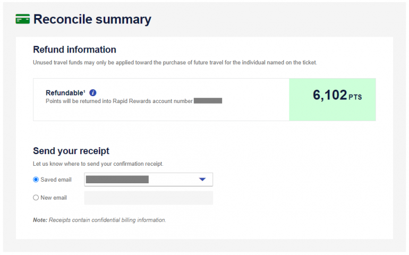The height and width of the screenshot is (255, 409).
Task: Click the footnote superscript next to Refundable
Action: pyautogui.click(x=84, y=91)
